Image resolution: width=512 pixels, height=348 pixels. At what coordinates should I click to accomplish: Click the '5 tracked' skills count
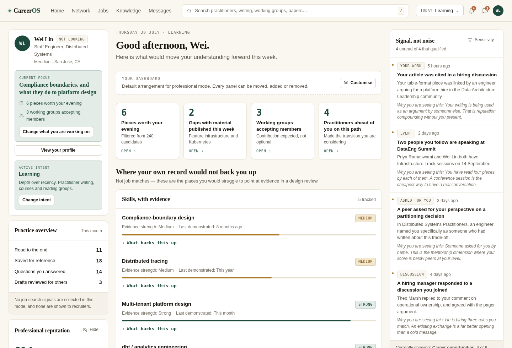[x=367, y=200]
